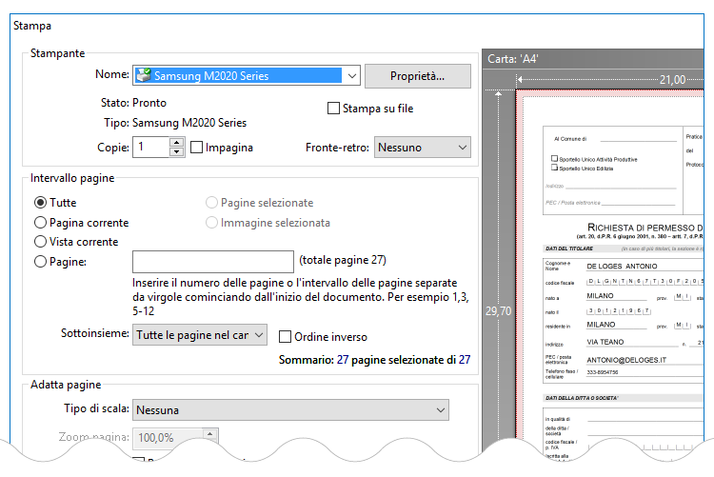
Task: Click the Sommario page count text
Action: [374, 360]
